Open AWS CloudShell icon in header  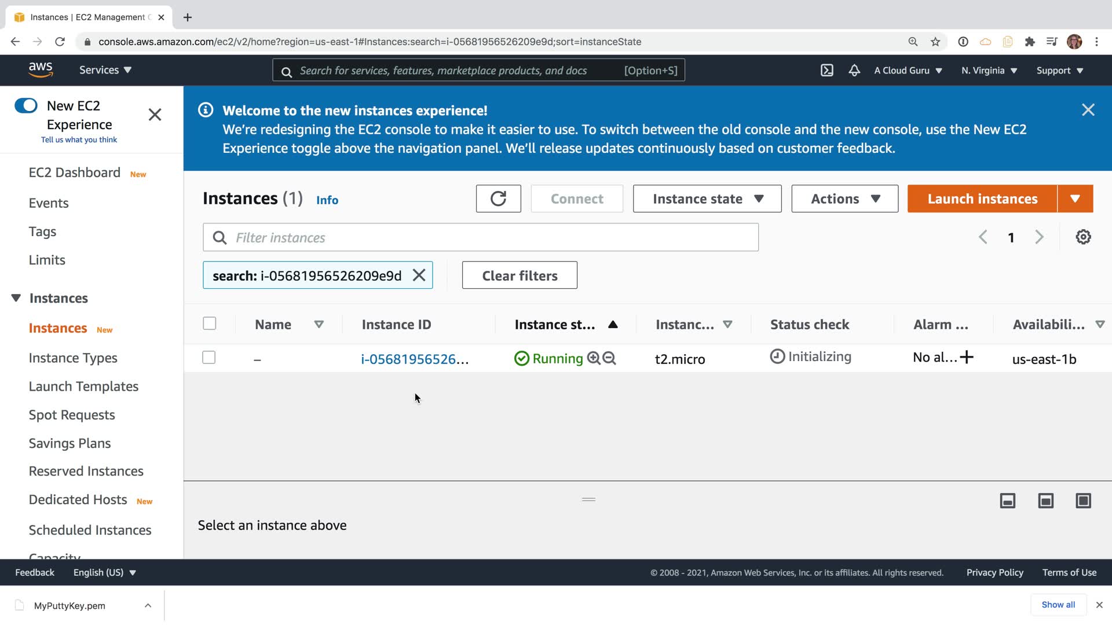826,70
